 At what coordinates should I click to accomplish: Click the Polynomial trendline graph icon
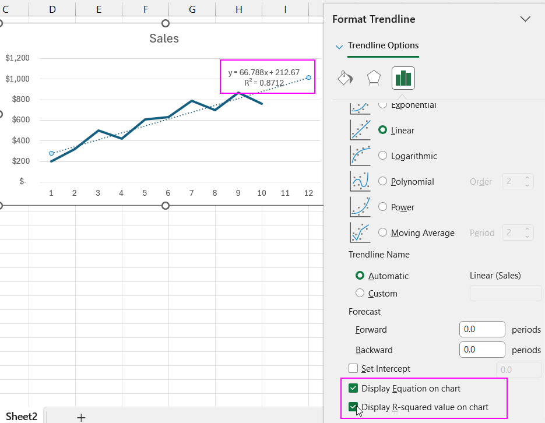(360, 181)
